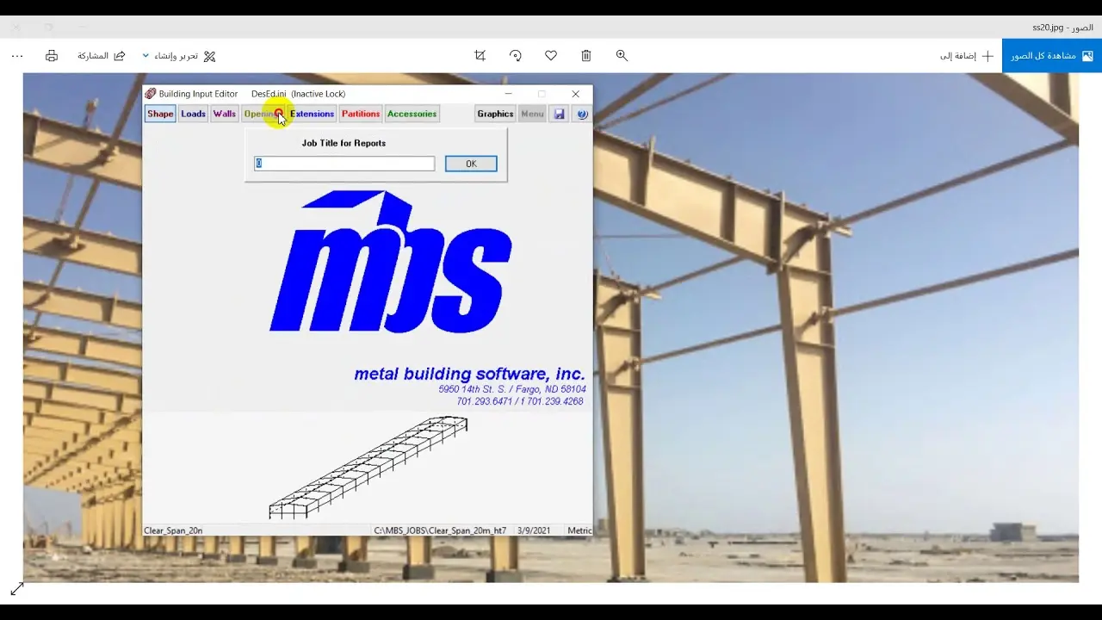Click the Building Input Editor app icon

(x=151, y=94)
